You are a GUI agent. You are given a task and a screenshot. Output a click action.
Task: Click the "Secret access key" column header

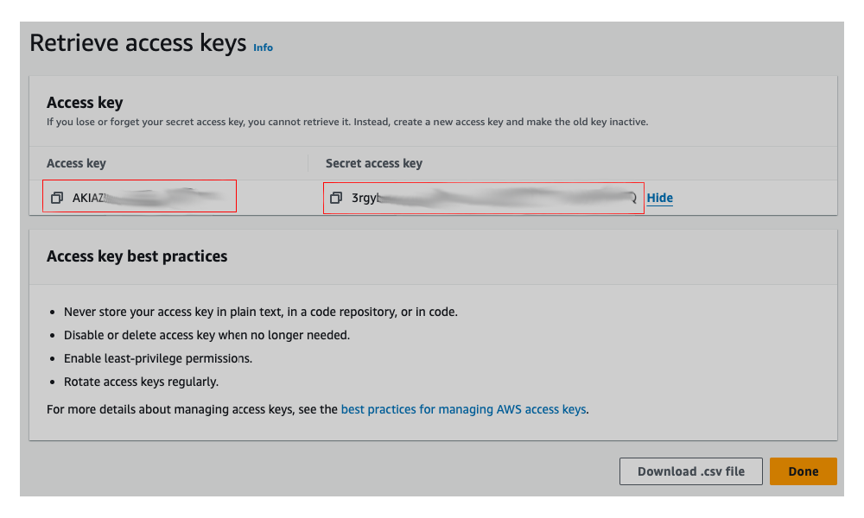point(373,163)
